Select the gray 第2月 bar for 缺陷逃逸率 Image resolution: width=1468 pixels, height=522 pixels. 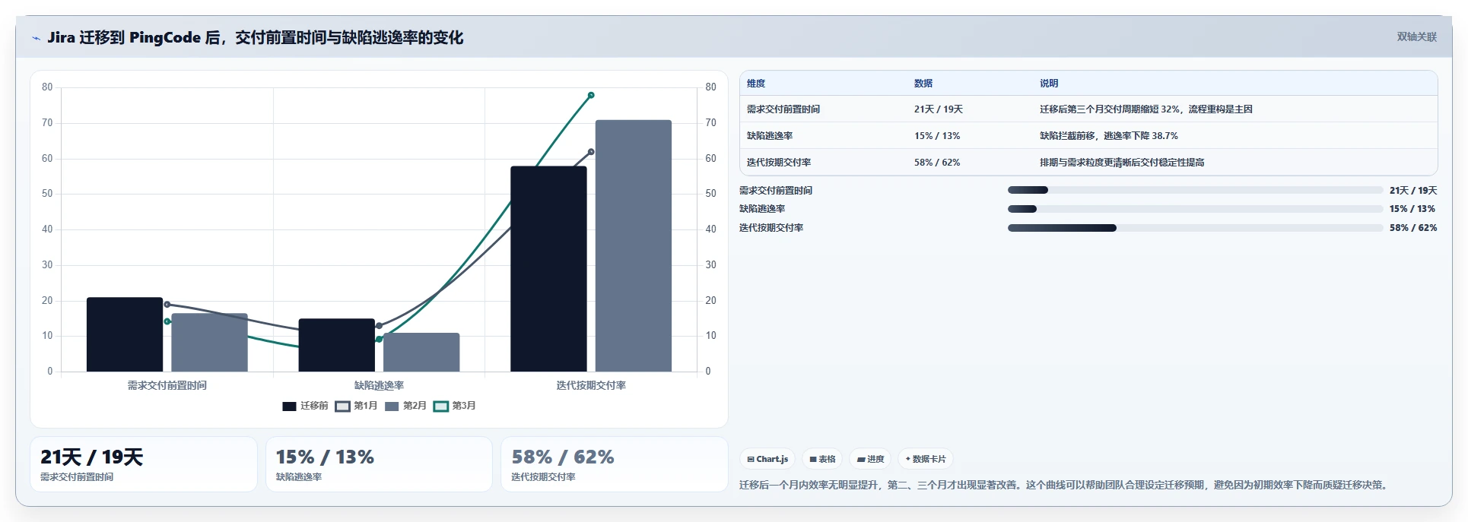pos(421,352)
